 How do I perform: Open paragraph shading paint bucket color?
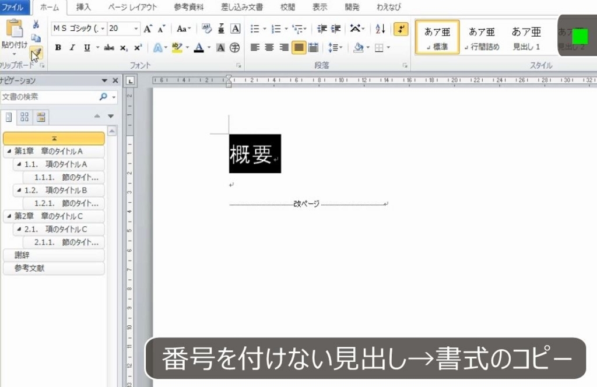pos(358,48)
